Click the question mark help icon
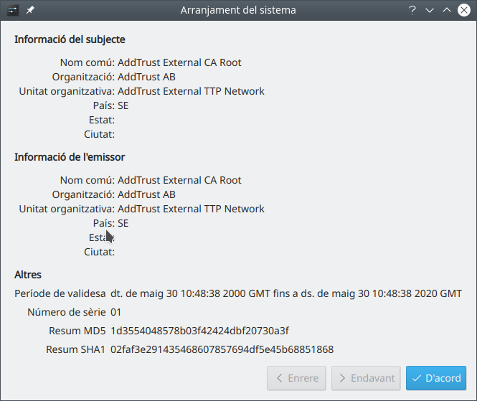Screen dimensions: 477x401 412,11
